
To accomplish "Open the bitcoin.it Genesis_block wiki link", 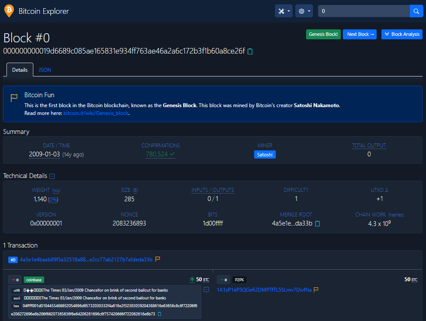I will 96,113.
